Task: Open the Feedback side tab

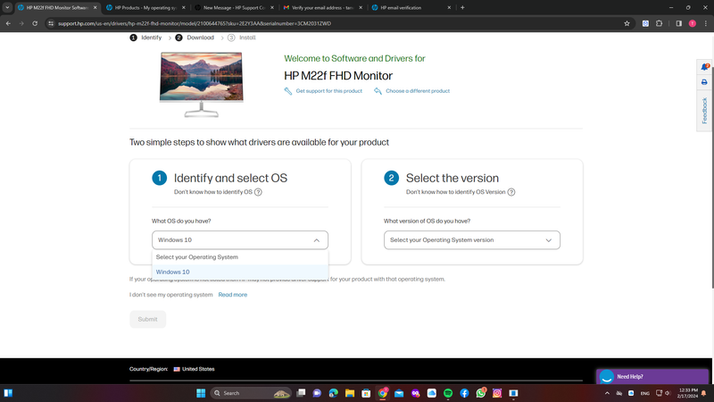Action: click(704, 110)
